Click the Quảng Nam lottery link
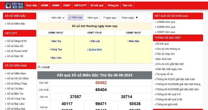Screen dimensions: 208x110 tap(95, 49)
